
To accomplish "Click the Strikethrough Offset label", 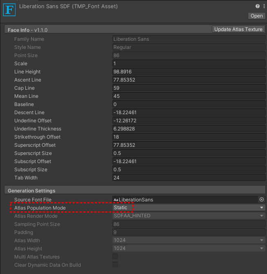I will pyautogui.click(x=38, y=137).
